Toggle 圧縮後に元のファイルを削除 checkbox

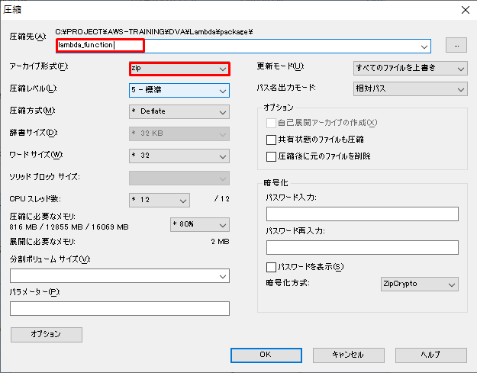click(x=271, y=156)
